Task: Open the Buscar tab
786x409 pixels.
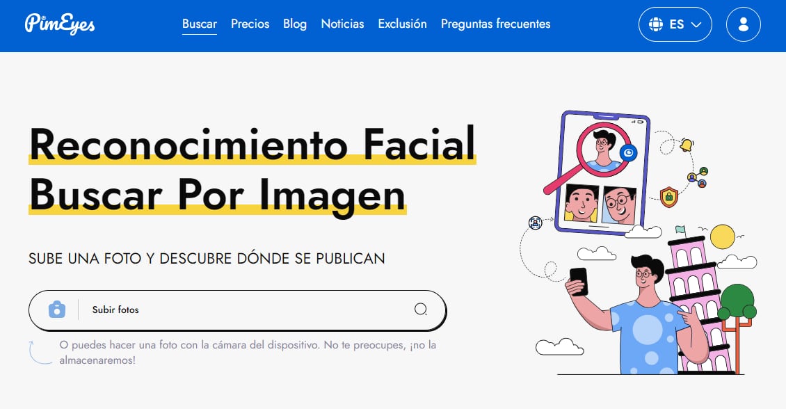Action: click(200, 24)
